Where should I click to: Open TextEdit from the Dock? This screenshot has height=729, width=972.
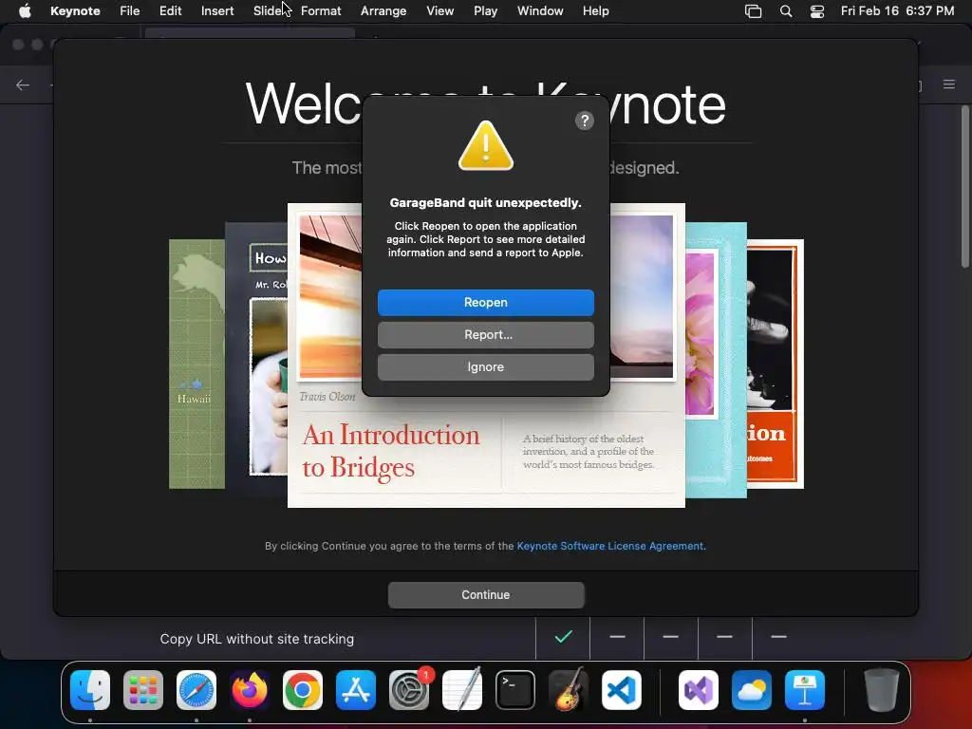pos(462,690)
